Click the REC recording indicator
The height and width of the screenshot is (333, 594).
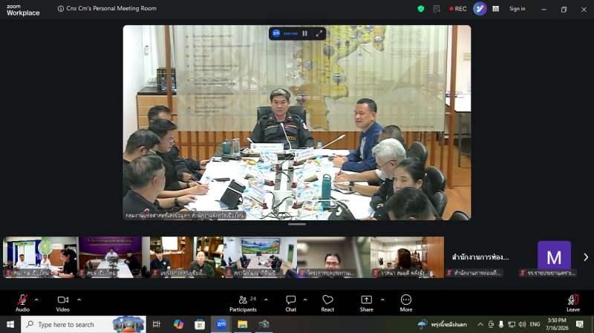(x=458, y=9)
